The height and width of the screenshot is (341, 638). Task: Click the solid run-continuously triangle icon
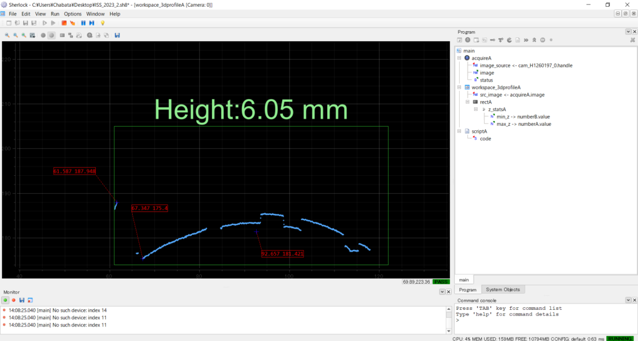(54, 23)
